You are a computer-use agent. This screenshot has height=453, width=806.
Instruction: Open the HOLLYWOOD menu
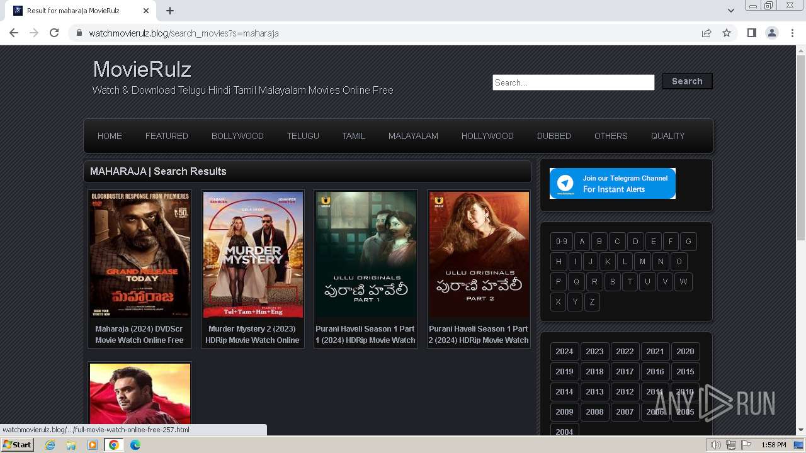pyautogui.click(x=487, y=136)
